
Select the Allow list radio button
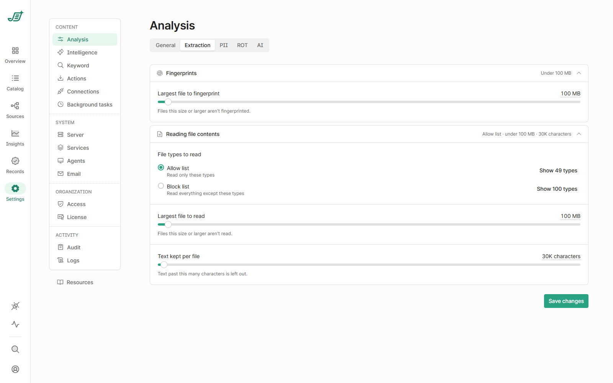pyautogui.click(x=161, y=168)
